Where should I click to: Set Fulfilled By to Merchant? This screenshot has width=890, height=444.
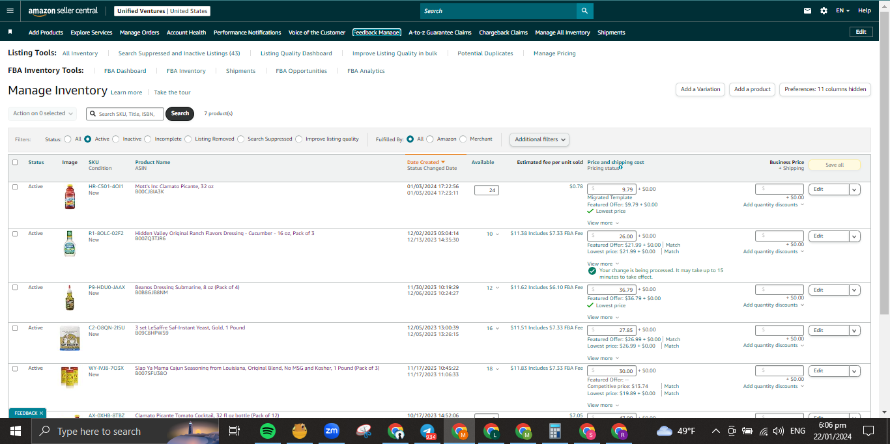(x=463, y=139)
